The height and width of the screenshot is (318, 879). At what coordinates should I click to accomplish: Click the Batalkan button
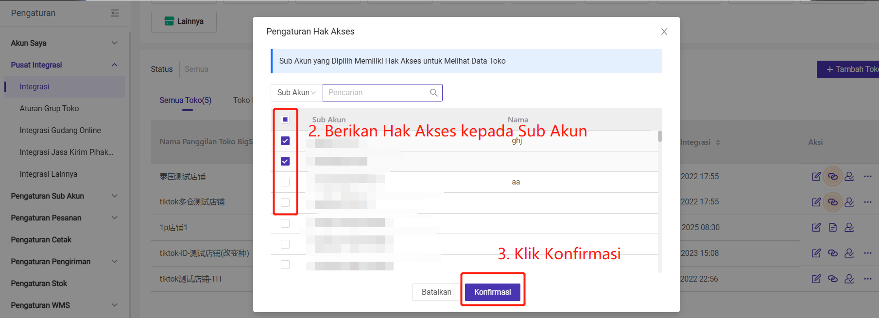tap(436, 292)
